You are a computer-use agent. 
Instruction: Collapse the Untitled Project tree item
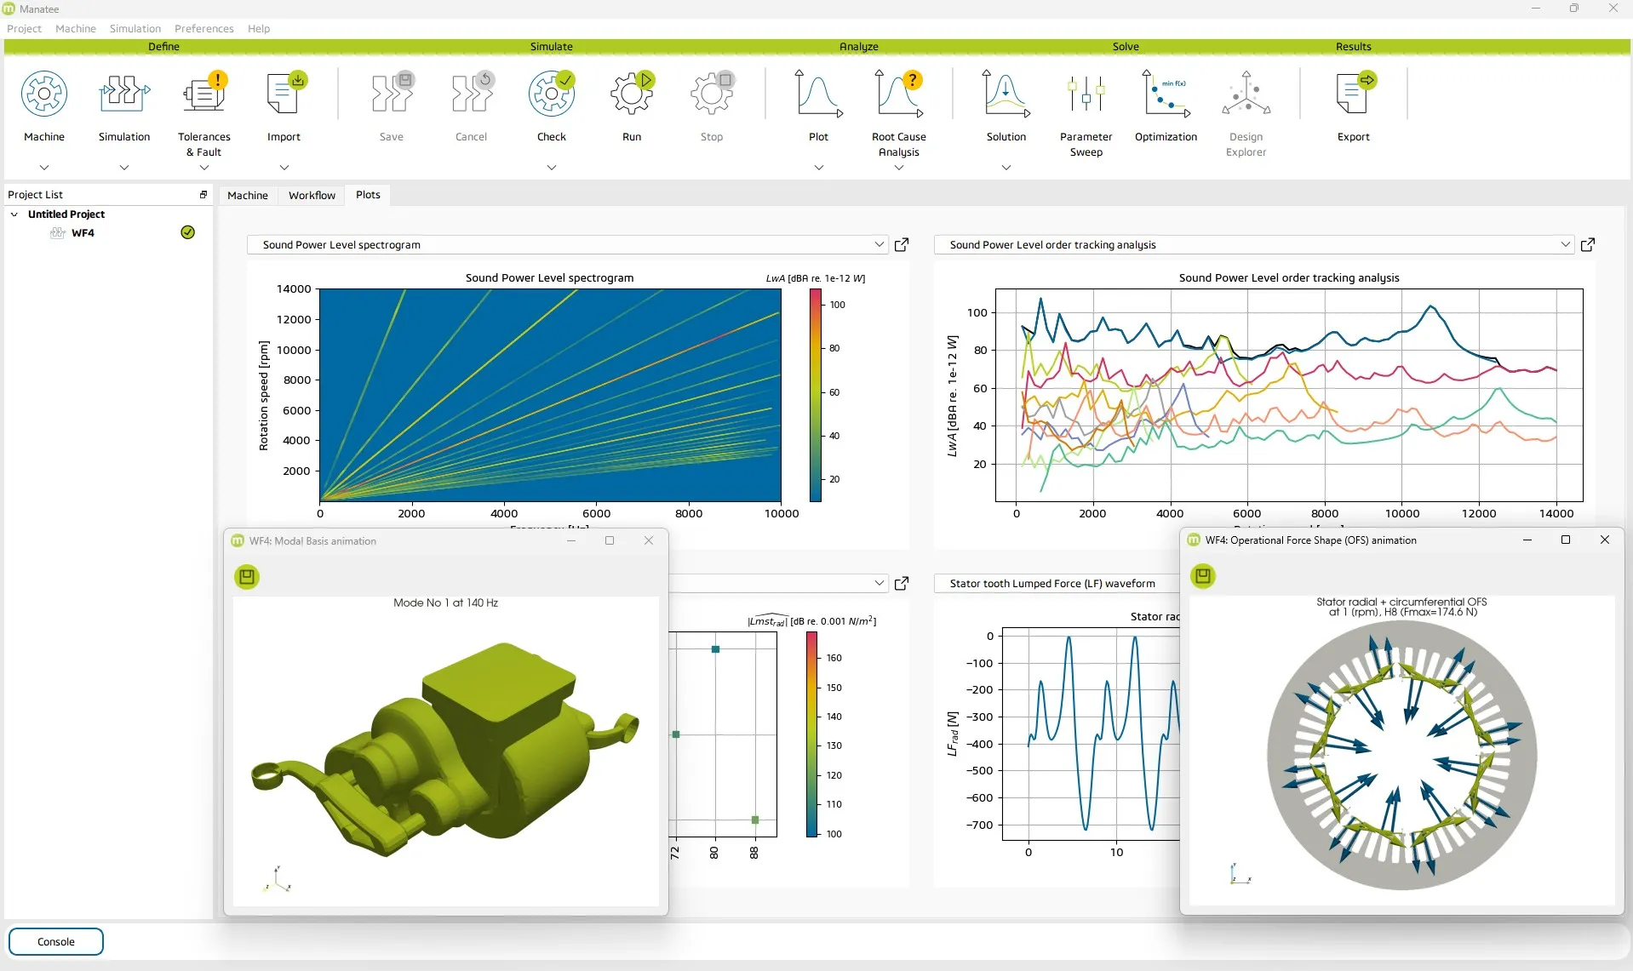(14, 214)
